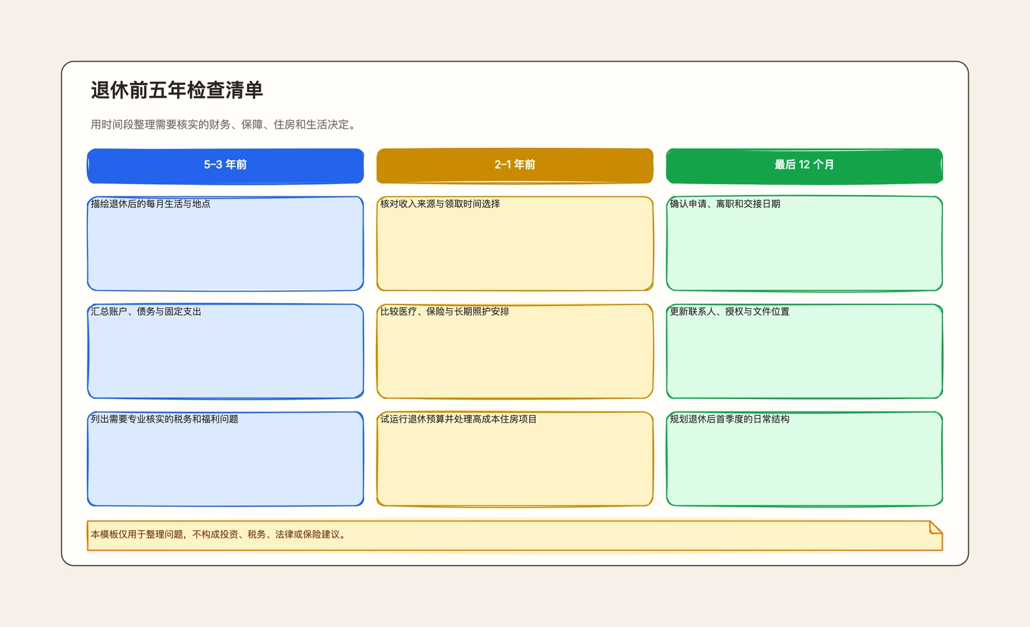Image resolution: width=1030 pixels, height=627 pixels.
Task: Select the 5–3 年前 column header
Action: [225, 165]
